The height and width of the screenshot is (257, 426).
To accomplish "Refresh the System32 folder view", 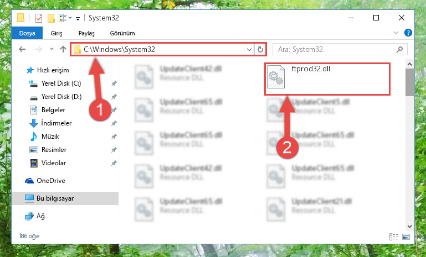I will [260, 49].
